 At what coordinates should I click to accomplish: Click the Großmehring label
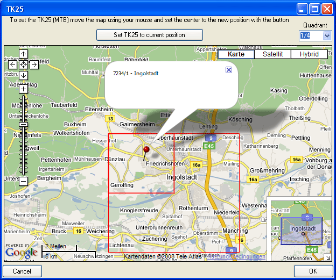(267, 170)
